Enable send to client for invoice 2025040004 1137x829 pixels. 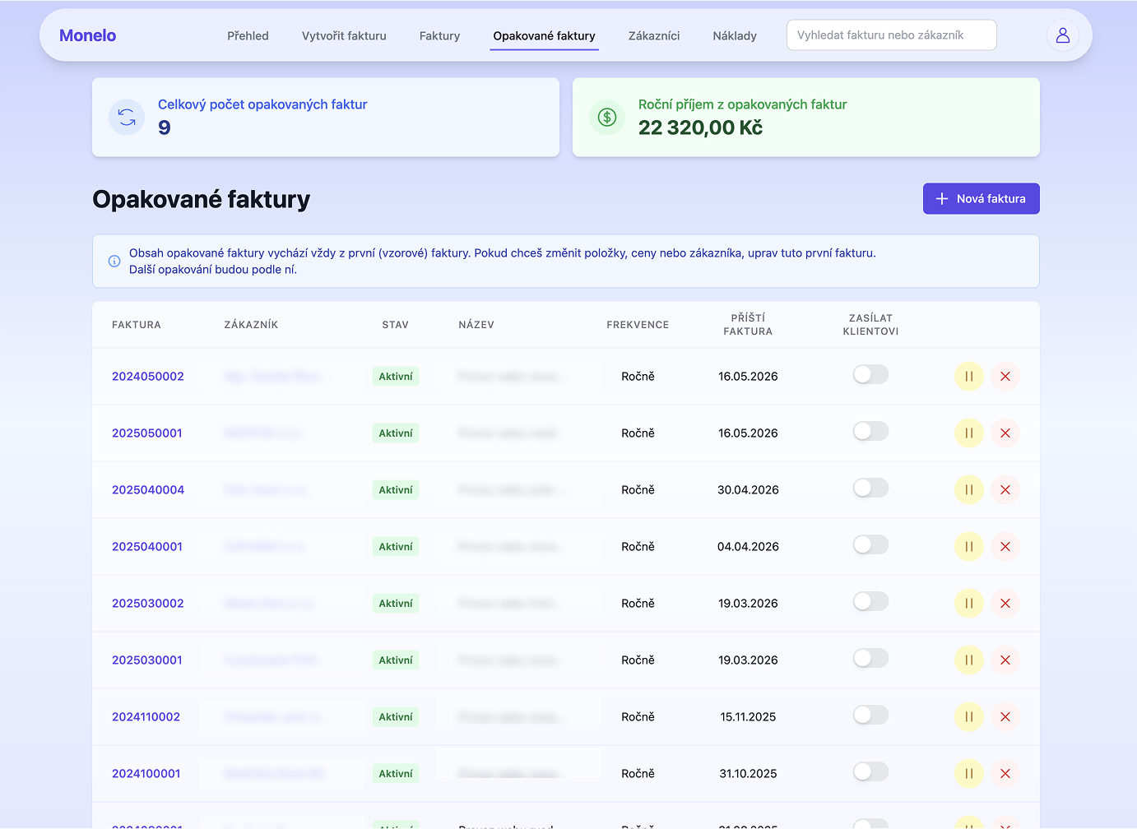[870, 489]
